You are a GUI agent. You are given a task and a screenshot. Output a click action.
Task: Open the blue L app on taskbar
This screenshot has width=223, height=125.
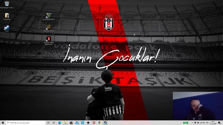pyautogui.click(x=83, y=123)
